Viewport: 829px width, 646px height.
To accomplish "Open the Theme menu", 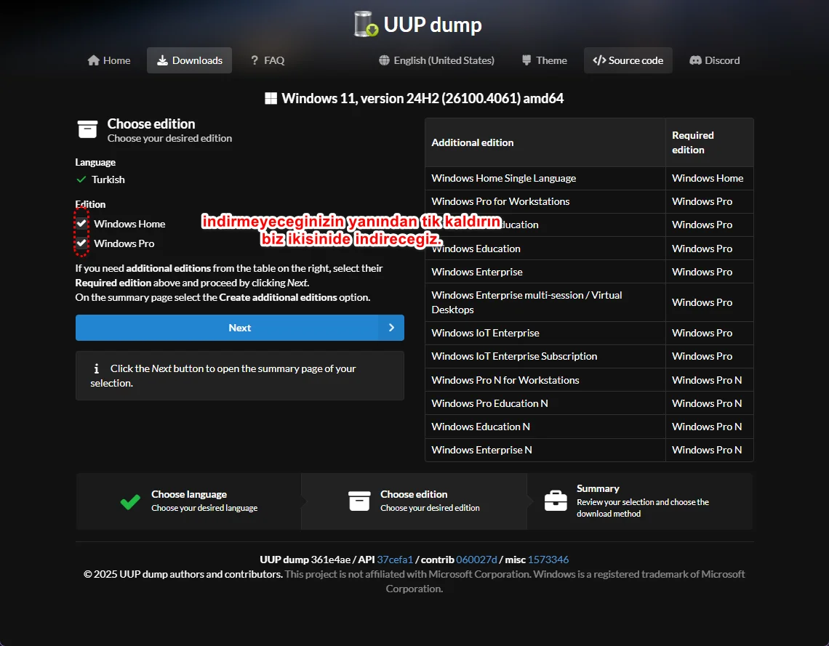I will pos(545,60).
